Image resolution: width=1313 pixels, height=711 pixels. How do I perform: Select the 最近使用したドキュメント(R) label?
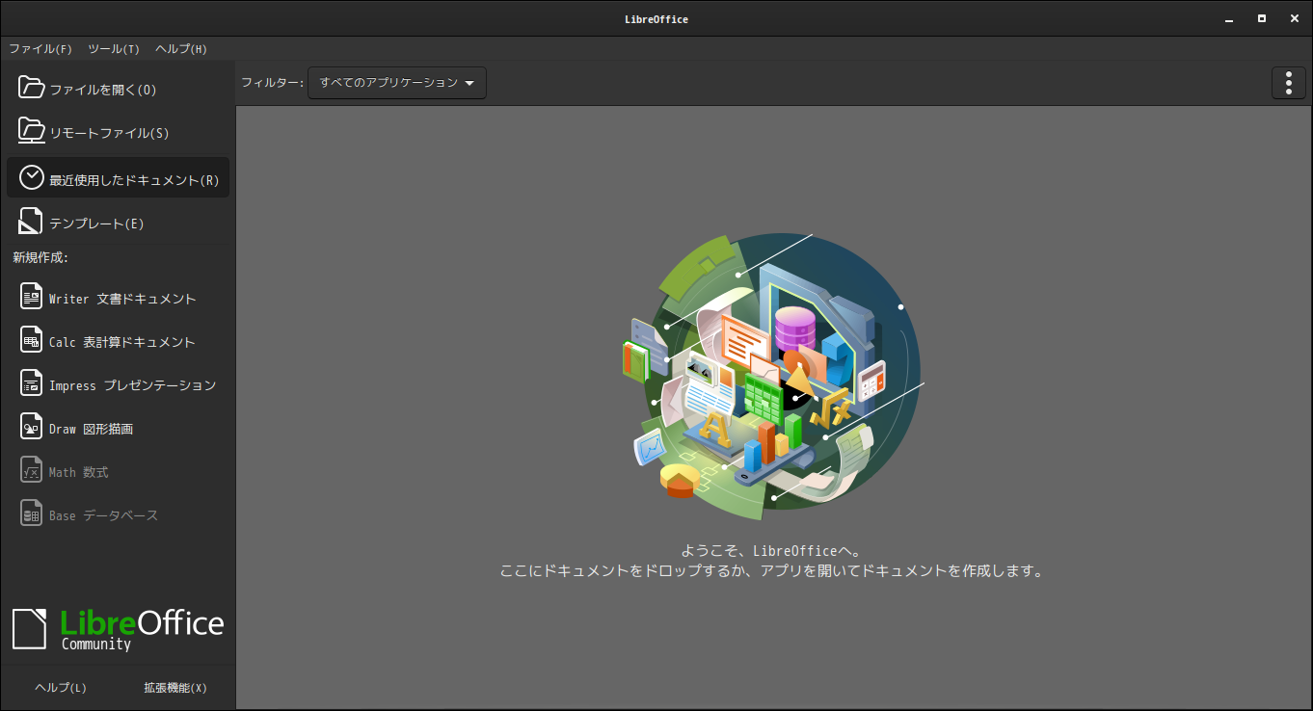134,180
